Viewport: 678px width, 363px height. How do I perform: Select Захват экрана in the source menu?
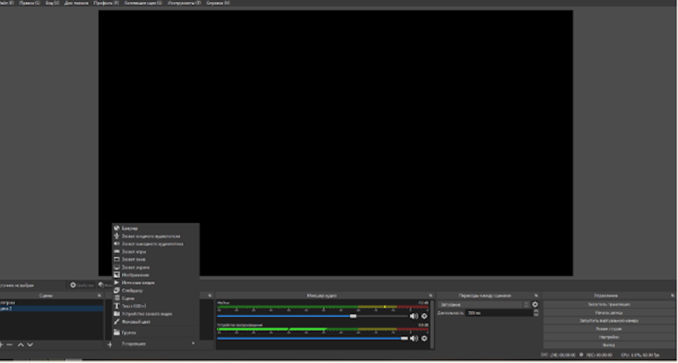pyautogui.click(x=135, y=267)
